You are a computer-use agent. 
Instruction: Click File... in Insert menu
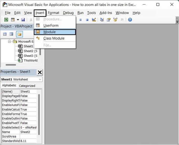point(55,45)
